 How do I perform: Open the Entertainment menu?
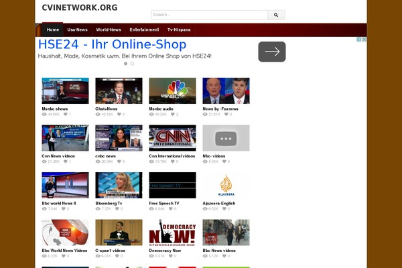tap(144, 29)
